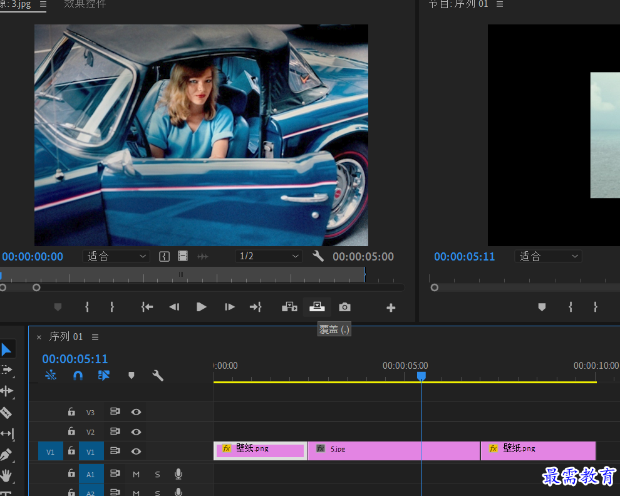620x496 pixels.
Task: Mark In point in source monitor
Action: click(x=87, y=307)
